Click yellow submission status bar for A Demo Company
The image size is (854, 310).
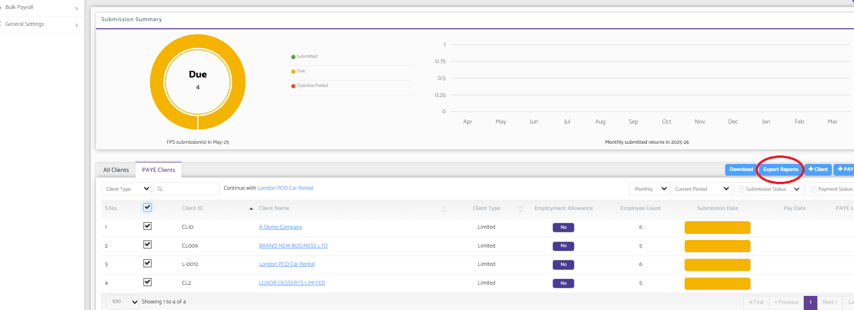click(718, 227)
